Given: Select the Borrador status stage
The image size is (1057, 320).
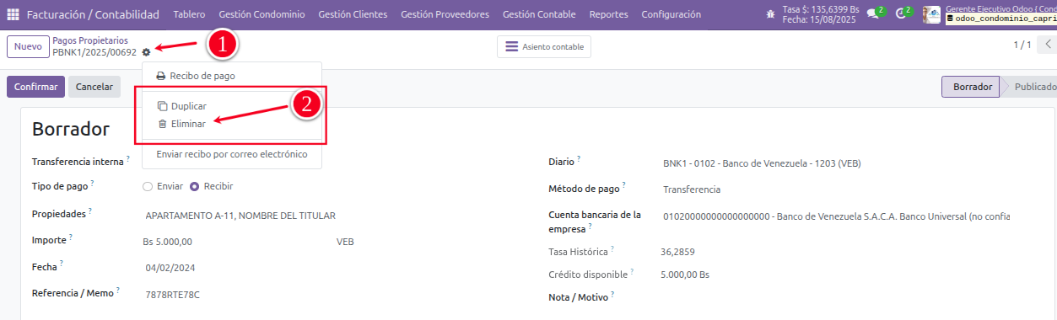Looking at the screenshot, I should coord(972,87).
